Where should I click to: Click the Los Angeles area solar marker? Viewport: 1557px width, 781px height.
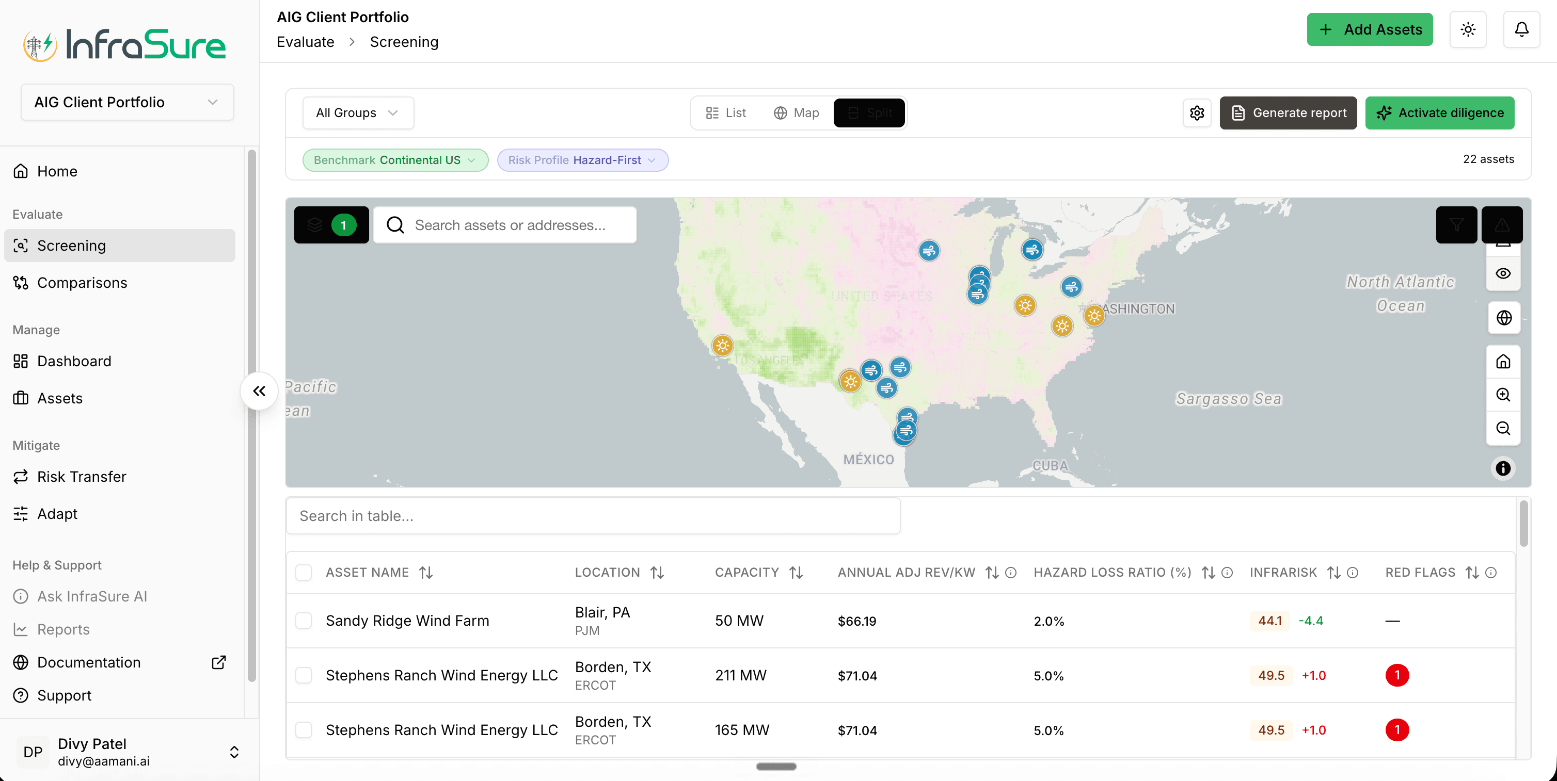coord(722,346)
